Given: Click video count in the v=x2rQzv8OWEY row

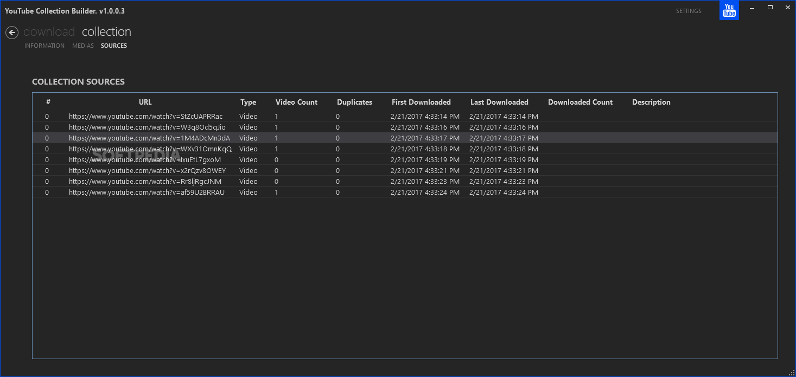Looking at the screenshot, I should pos(276,170).
